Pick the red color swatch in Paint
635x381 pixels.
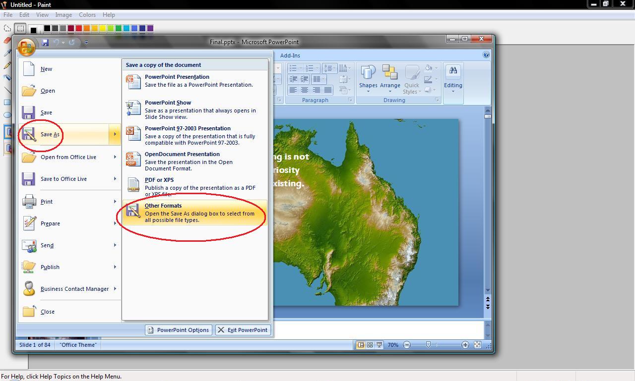(x=78, y=28)
